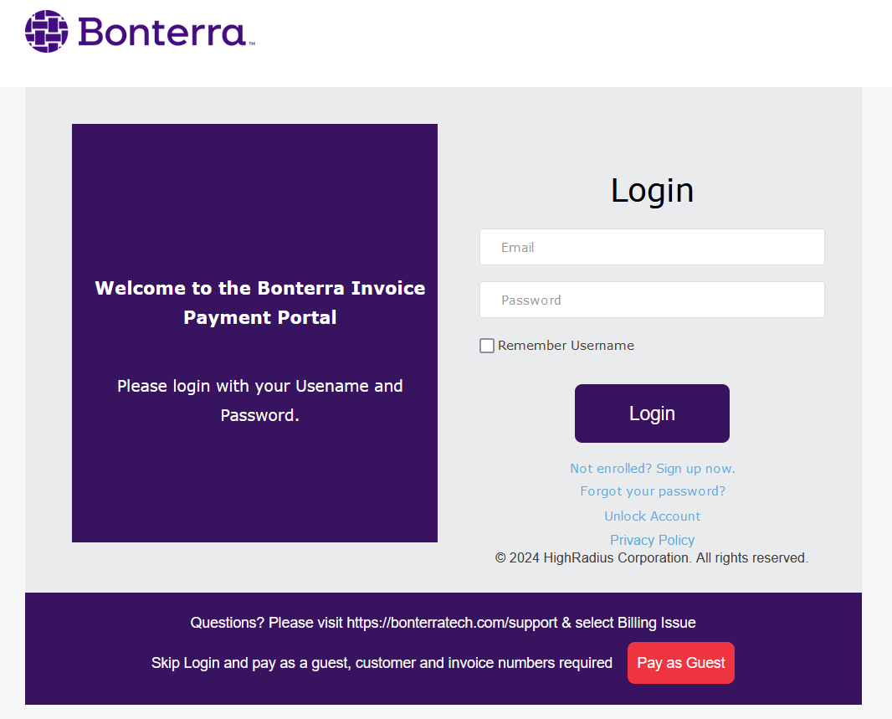Viewport: 892px width, 719px height.
Task: Click the HighRadius Corporation copyright notice
Action: pos(651,558)
